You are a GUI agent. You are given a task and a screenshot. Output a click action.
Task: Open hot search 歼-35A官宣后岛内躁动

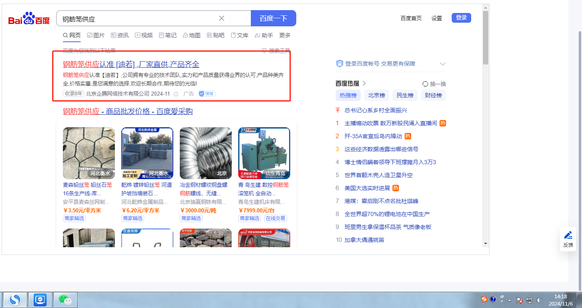tap(373, 136)
